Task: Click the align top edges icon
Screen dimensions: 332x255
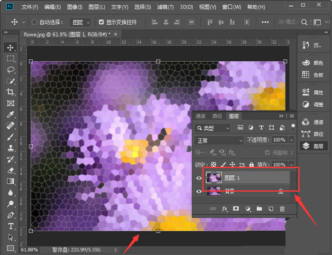Action: point(210,22)
